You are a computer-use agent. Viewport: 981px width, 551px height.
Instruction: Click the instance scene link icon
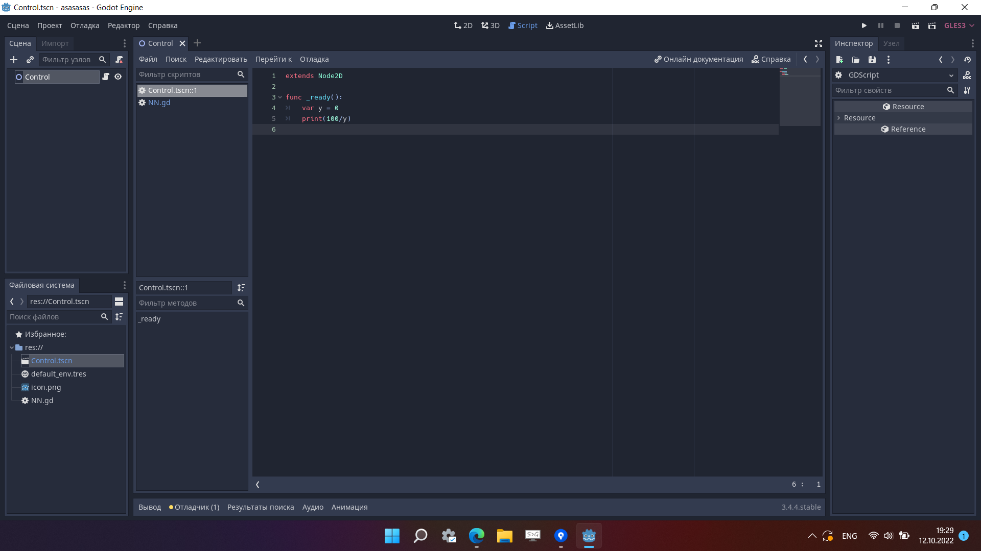click(30, 60)
